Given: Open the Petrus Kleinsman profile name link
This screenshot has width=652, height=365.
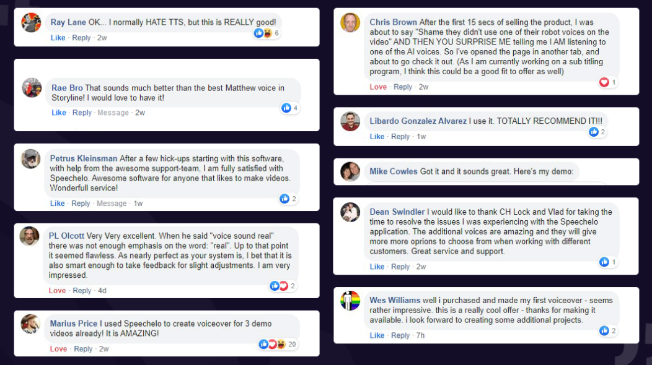Looking at the screenshot, I should (x=84, y=158).
